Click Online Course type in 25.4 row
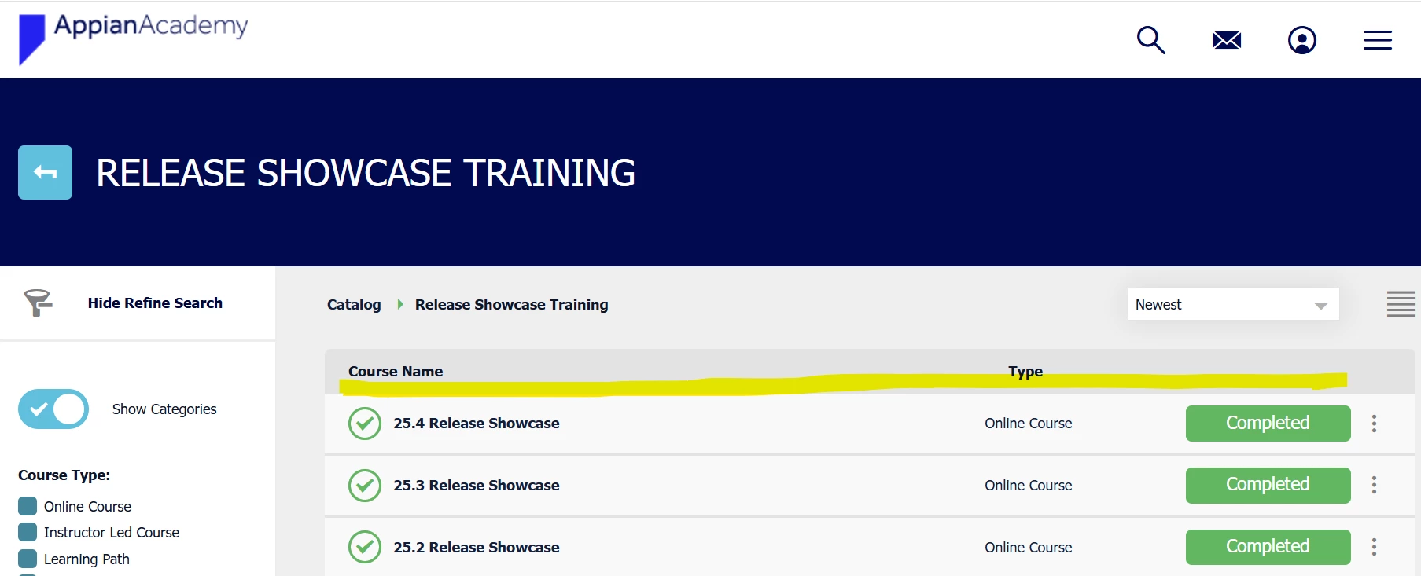Screen dimensions: 1421x576 (x=1028, y=424)
